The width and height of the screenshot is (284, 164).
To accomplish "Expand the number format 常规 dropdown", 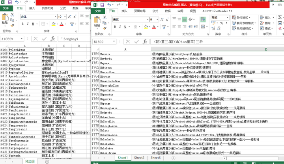I will 228,18.
